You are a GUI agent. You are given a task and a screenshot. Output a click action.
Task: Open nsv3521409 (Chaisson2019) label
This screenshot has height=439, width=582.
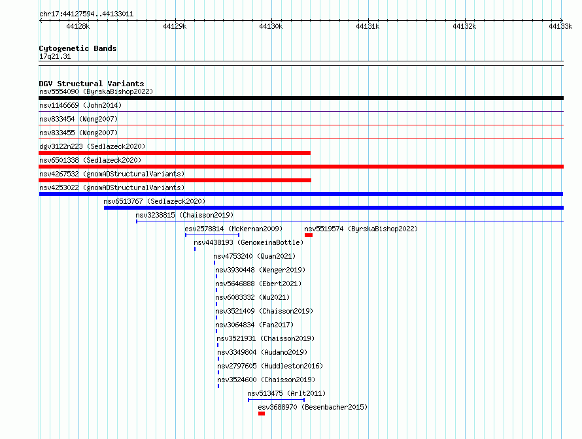tap(264, 311)
